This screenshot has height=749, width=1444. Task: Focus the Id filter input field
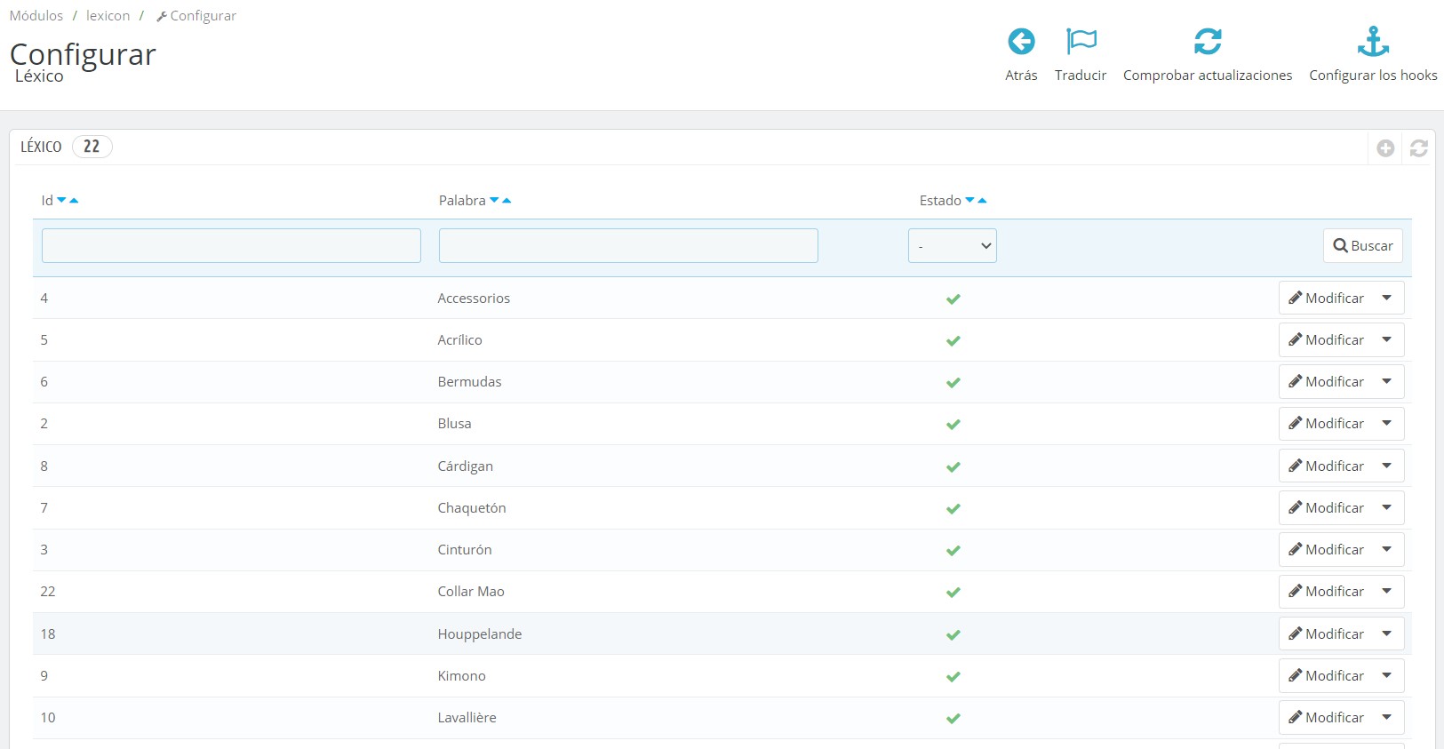coord(231,246)
